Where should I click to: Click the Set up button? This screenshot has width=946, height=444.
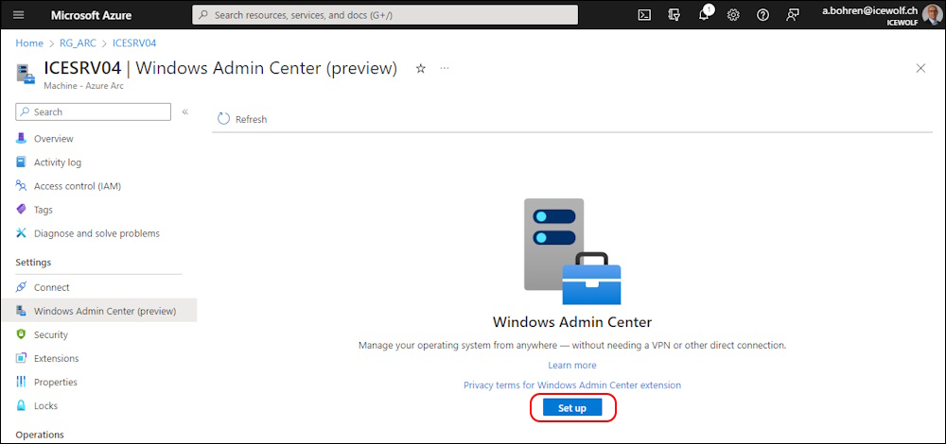pyautogui.click(x=572, y=408)
